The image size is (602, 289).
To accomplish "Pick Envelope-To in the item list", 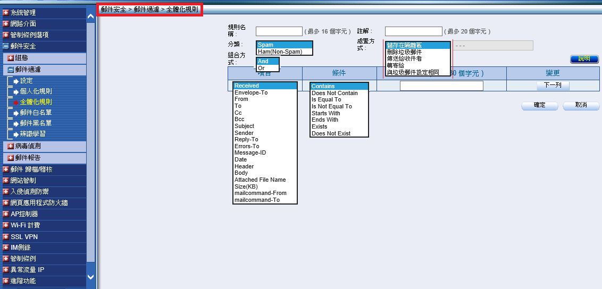I will pyautogui.click(x=265, y=93).
